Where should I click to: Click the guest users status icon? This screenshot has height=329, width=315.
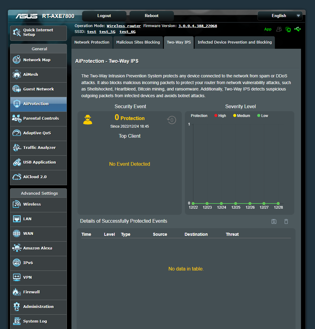click(279, 29)
